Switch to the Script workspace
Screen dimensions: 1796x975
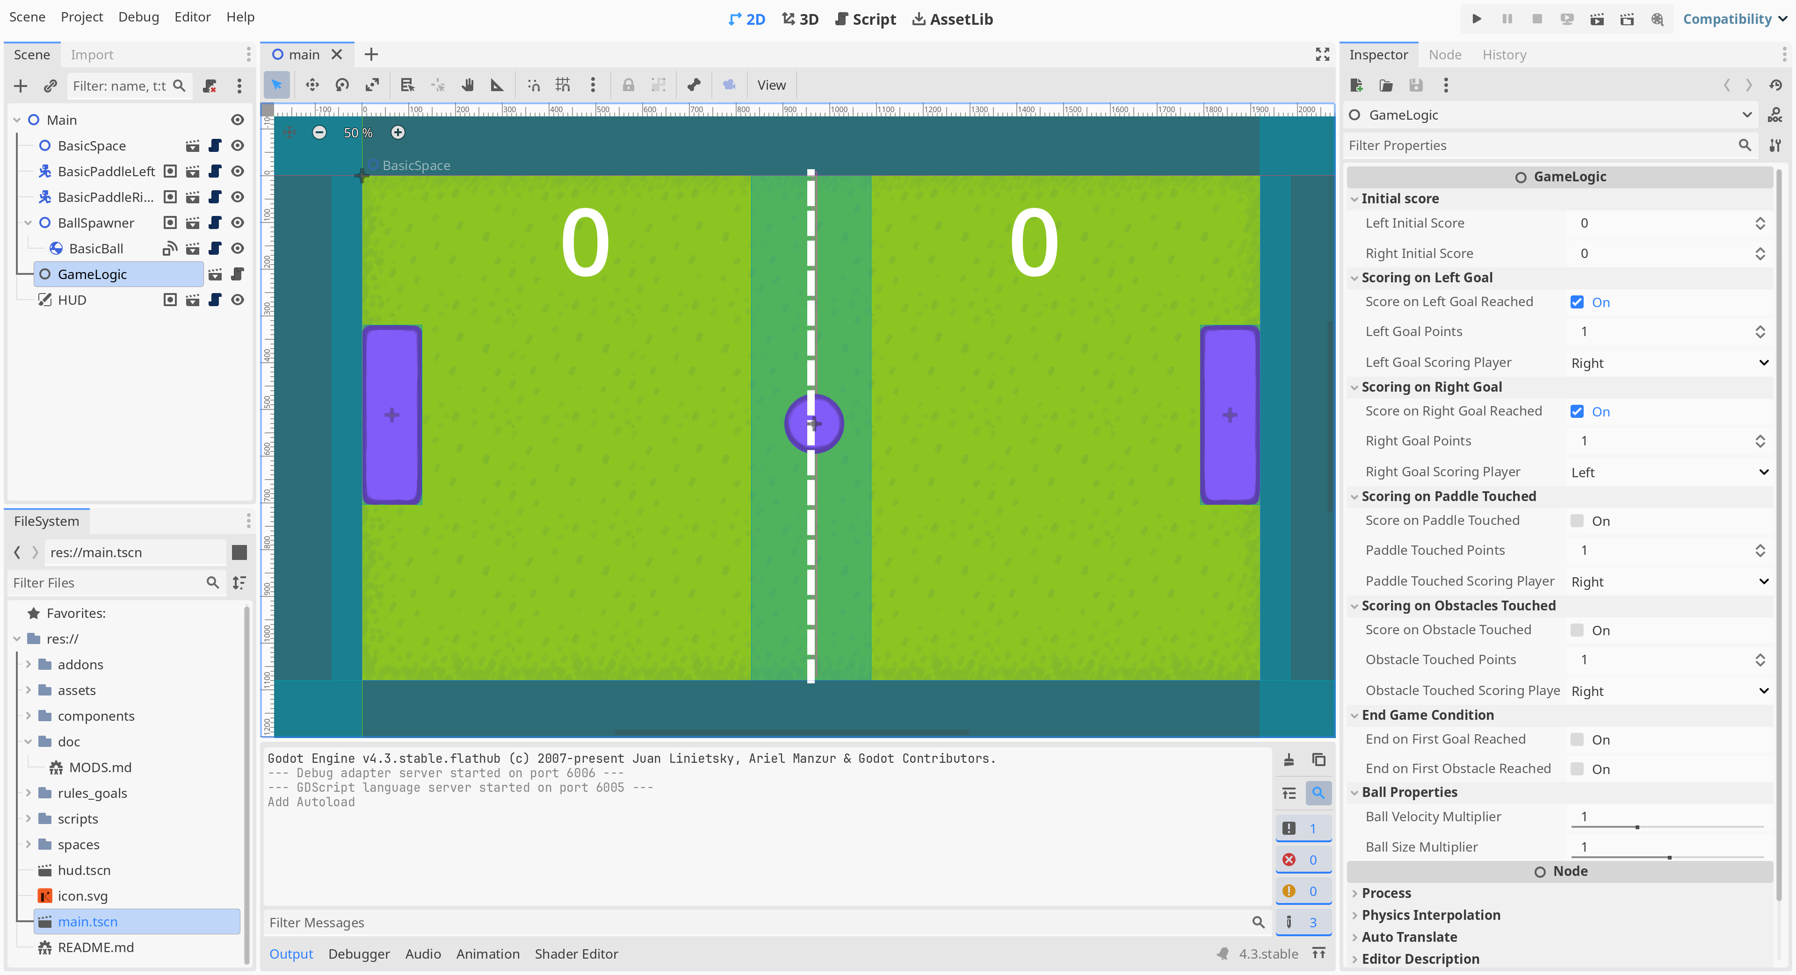tap(865, 19)
